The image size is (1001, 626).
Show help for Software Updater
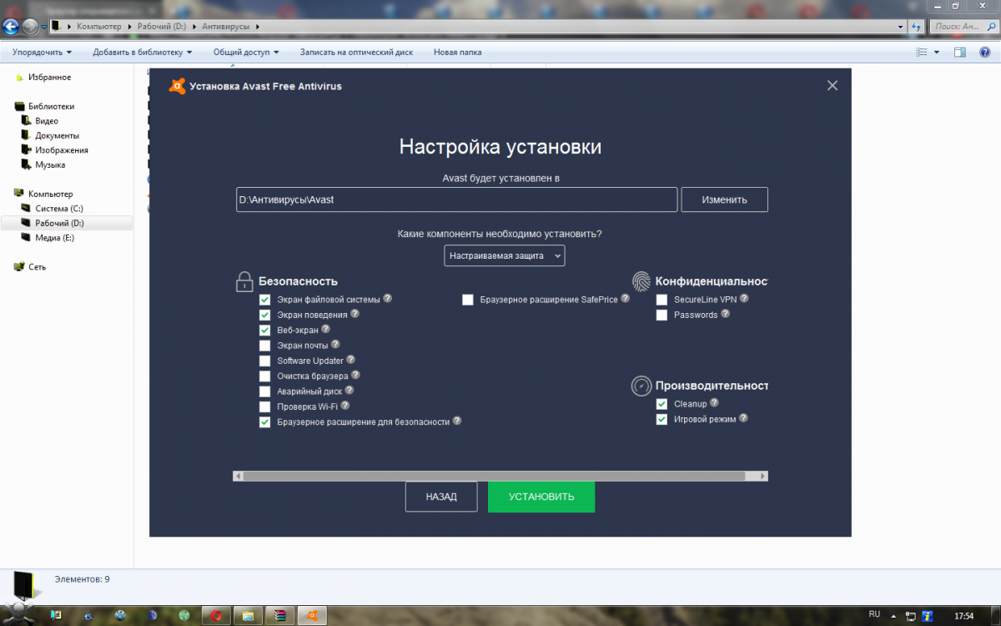pos(351,360)
